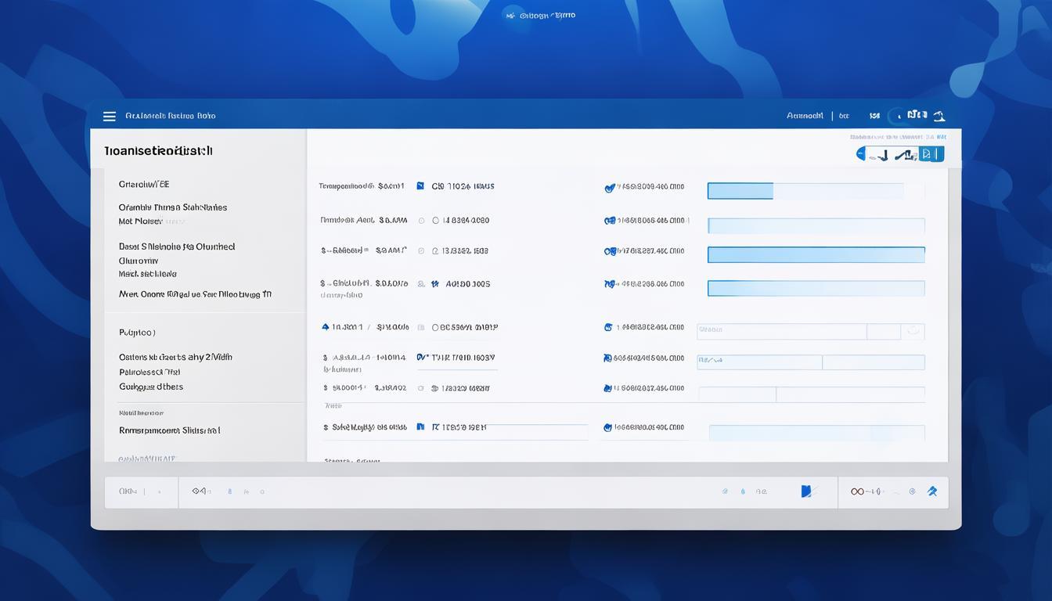Click the partly filled progress bar in the first row

point(816,191)
